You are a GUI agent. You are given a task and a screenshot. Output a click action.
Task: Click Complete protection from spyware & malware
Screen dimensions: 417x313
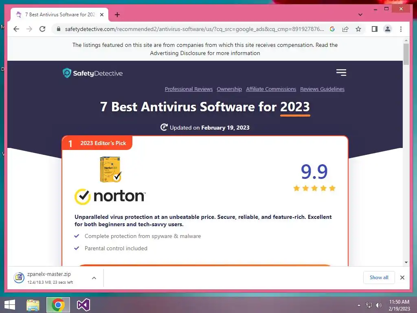tap(143, 236)
